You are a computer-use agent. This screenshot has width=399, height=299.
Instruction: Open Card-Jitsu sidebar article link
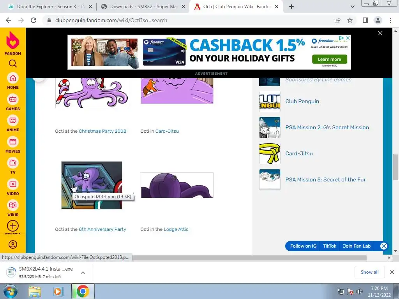(299, 153)
